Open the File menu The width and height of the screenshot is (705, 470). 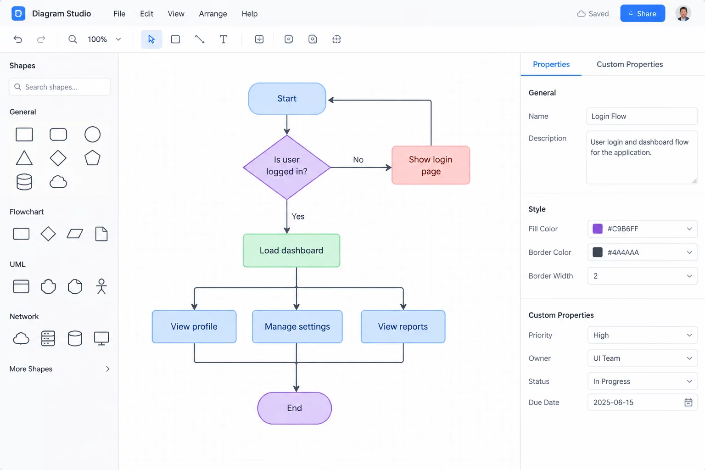click(x=119, y=14)
